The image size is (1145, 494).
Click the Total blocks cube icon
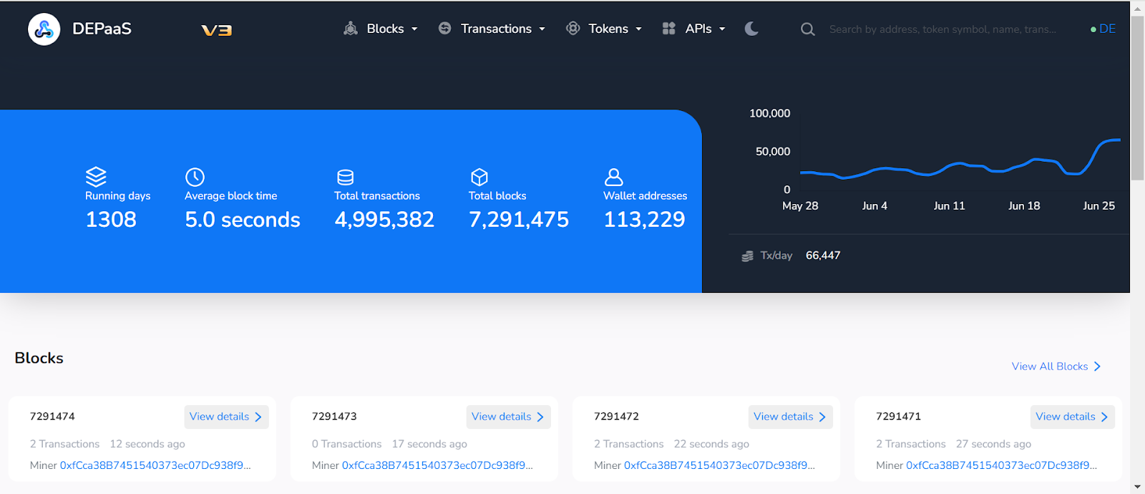(x=479, y=177)
